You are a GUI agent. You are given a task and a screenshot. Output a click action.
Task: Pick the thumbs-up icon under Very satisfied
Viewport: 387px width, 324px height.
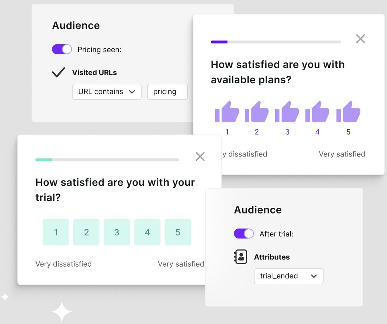[x=349, y=112]
